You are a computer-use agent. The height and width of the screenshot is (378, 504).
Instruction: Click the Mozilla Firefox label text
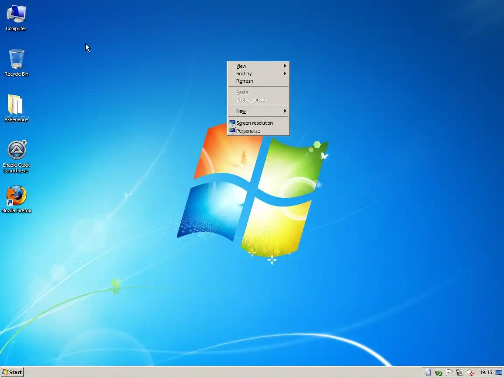click(x=16, y=210)
